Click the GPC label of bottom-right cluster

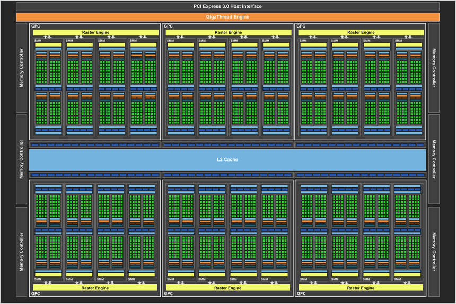coord(301,293)
